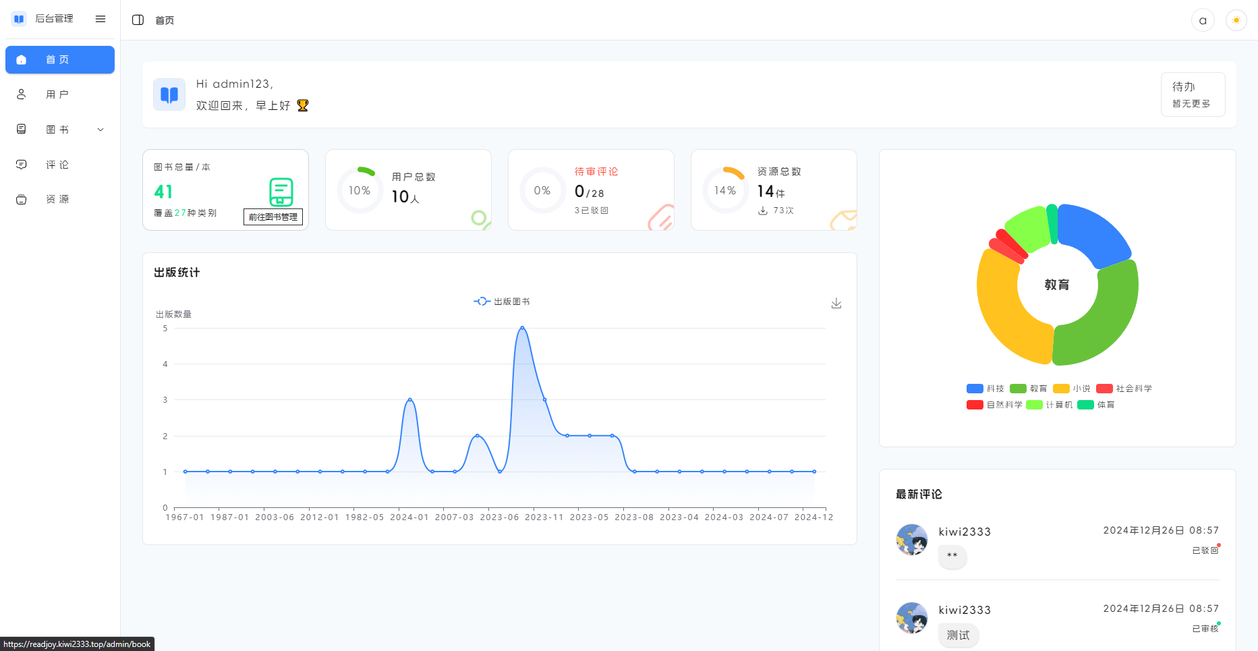Click the 首页 breadcrumb tab
This screenshot has width=1258, height=651.
tap(165, 20)
